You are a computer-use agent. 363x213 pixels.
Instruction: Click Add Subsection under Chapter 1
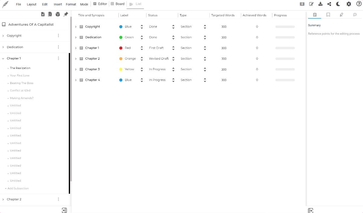pos(18,188)
